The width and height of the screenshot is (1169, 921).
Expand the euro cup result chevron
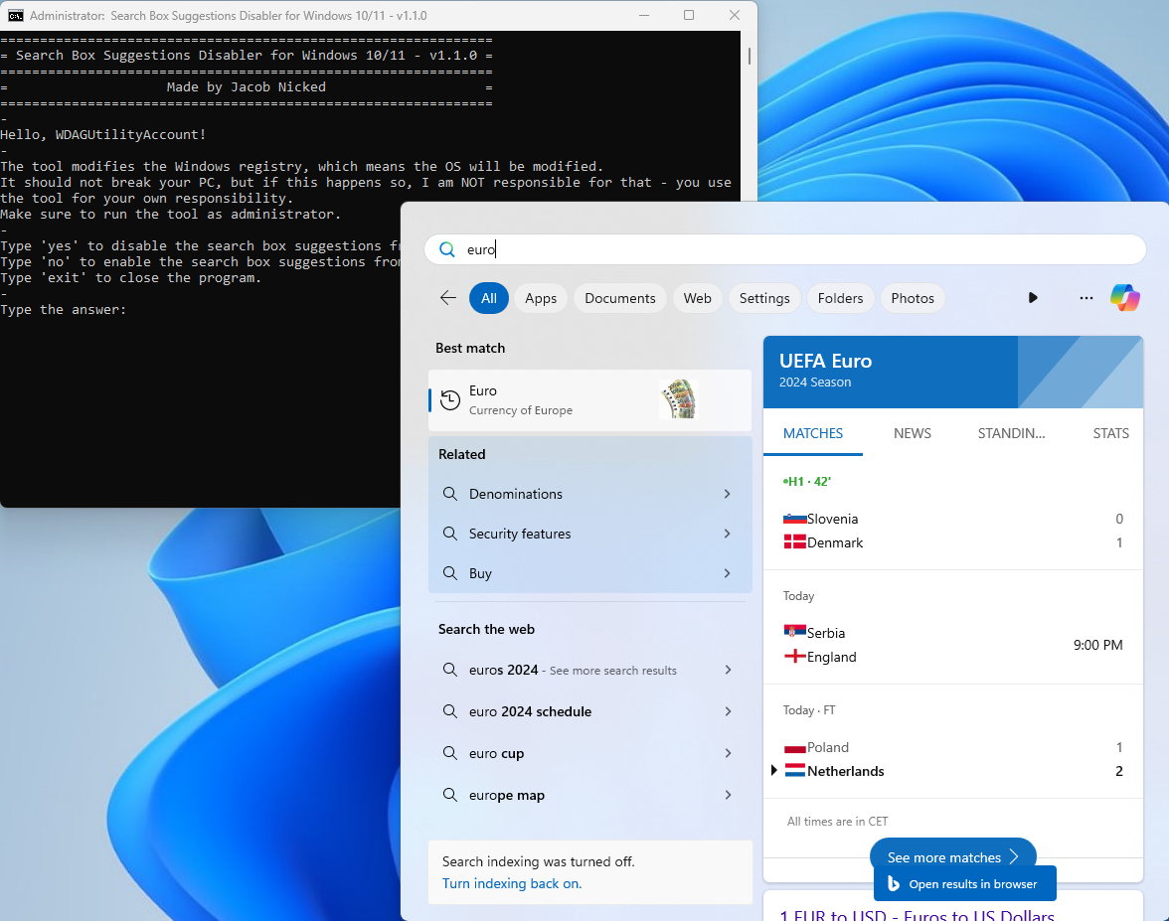click(x=728, y=753)
